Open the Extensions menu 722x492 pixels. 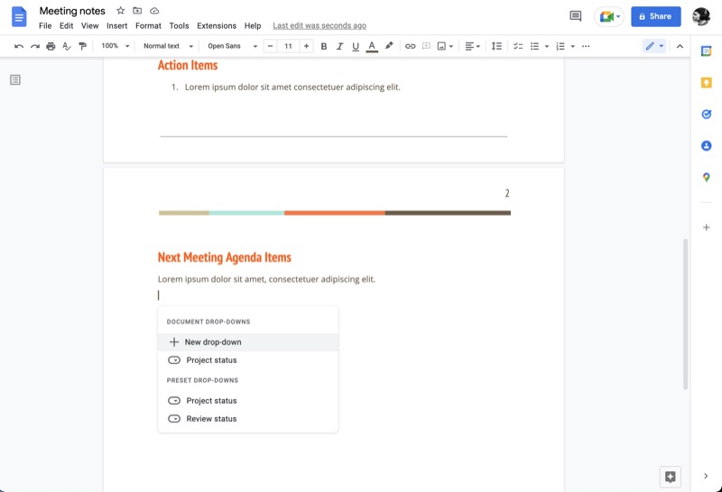click(217, 26)
